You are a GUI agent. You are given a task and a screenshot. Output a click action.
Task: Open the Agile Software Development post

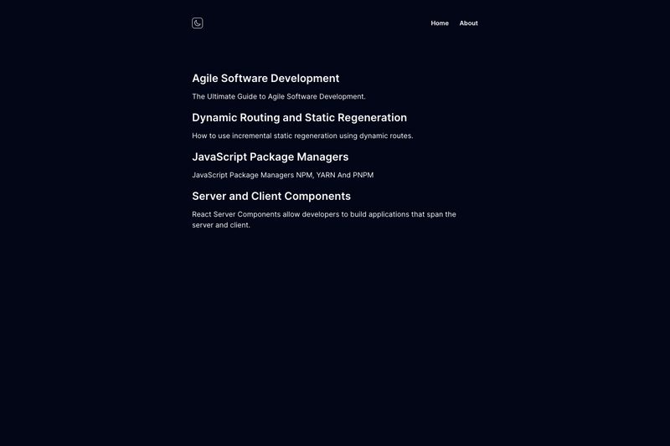pos(265,79)
